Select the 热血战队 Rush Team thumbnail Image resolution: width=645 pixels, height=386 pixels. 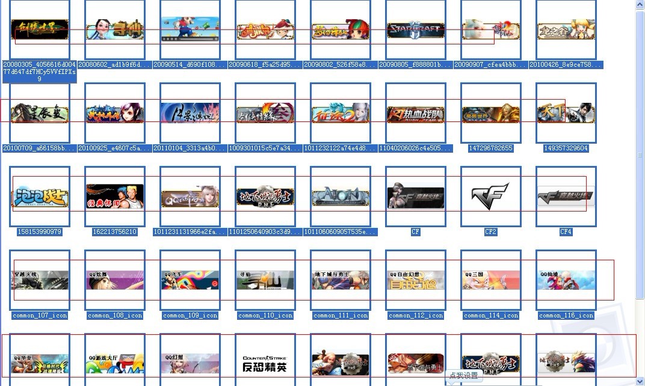coord(416,113)
